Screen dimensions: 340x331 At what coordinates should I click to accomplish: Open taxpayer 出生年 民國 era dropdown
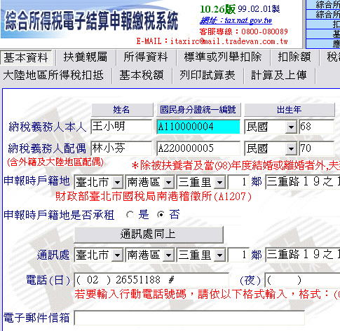click(291, 127)
